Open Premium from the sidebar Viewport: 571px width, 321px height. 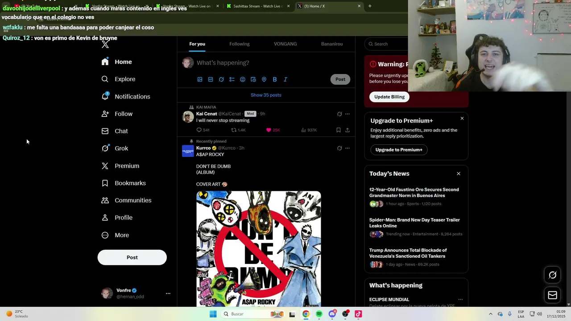pos(120,166)
